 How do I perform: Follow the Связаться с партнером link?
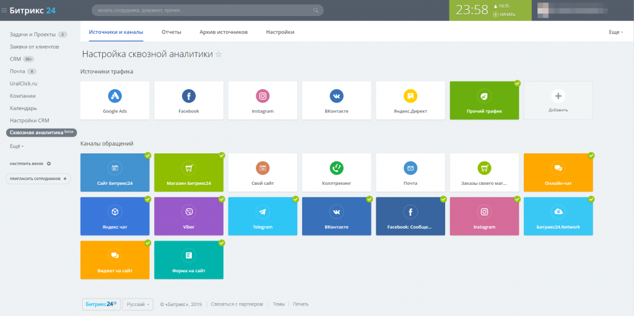237,304
